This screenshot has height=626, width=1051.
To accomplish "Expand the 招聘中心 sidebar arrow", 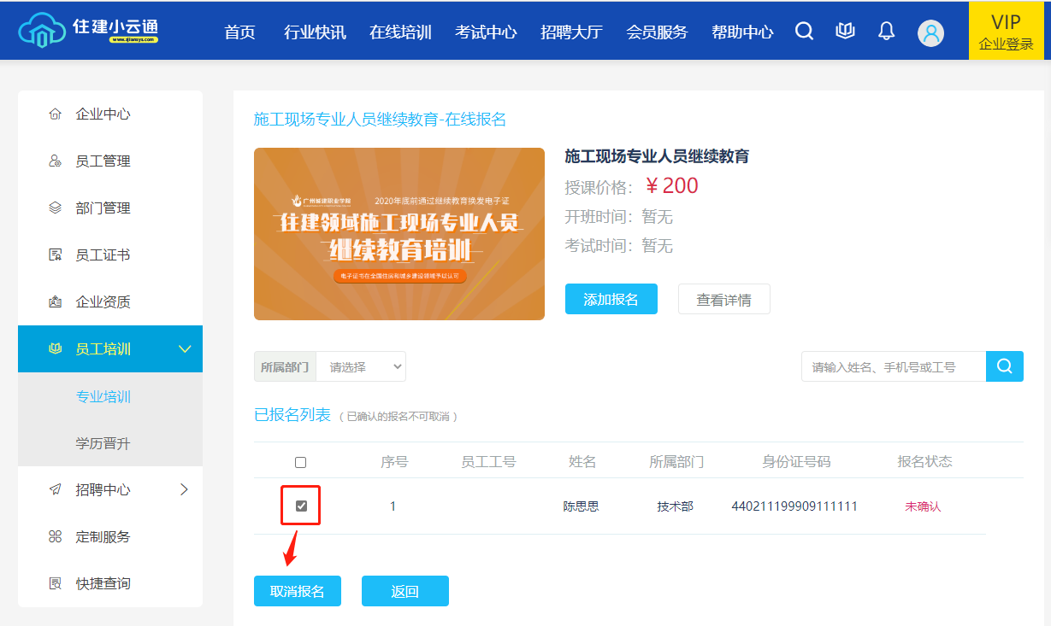I will point(184,489).
